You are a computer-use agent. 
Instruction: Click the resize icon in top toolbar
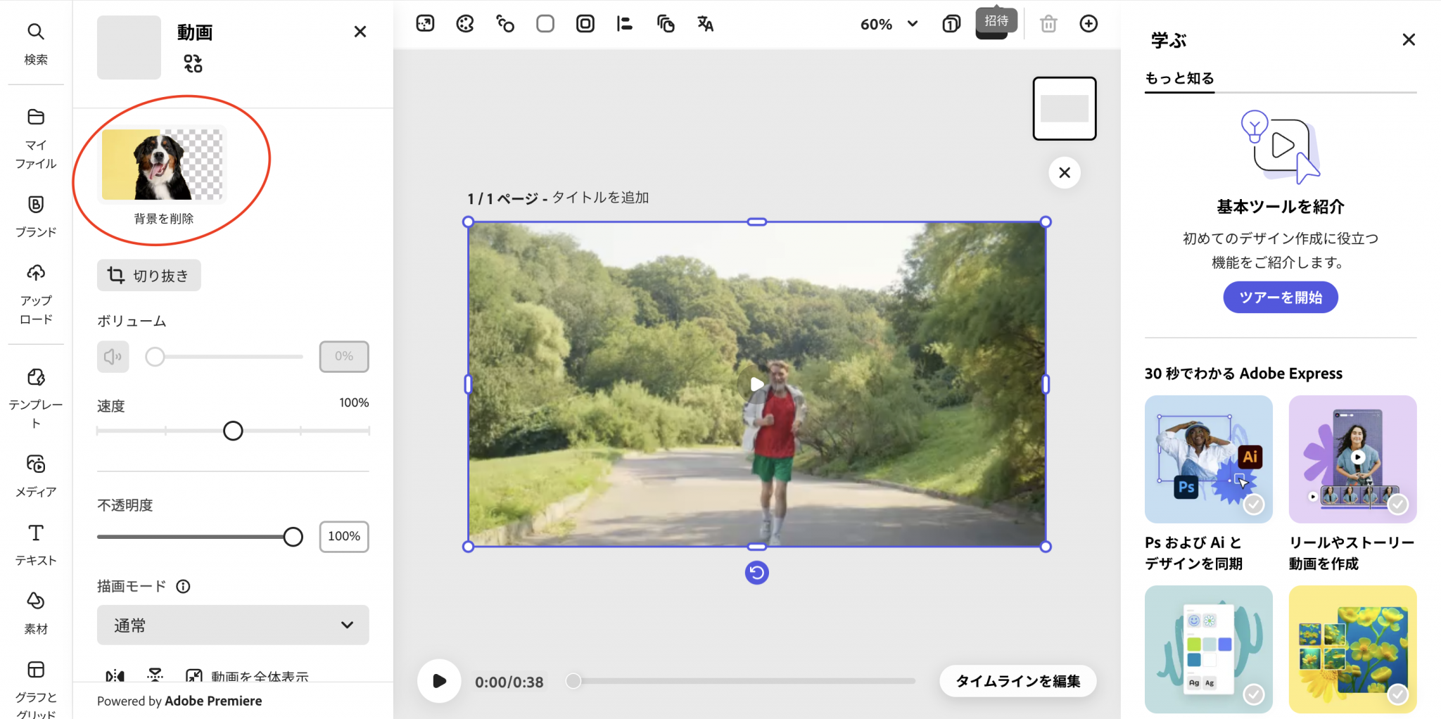click(x=425, y=24)
